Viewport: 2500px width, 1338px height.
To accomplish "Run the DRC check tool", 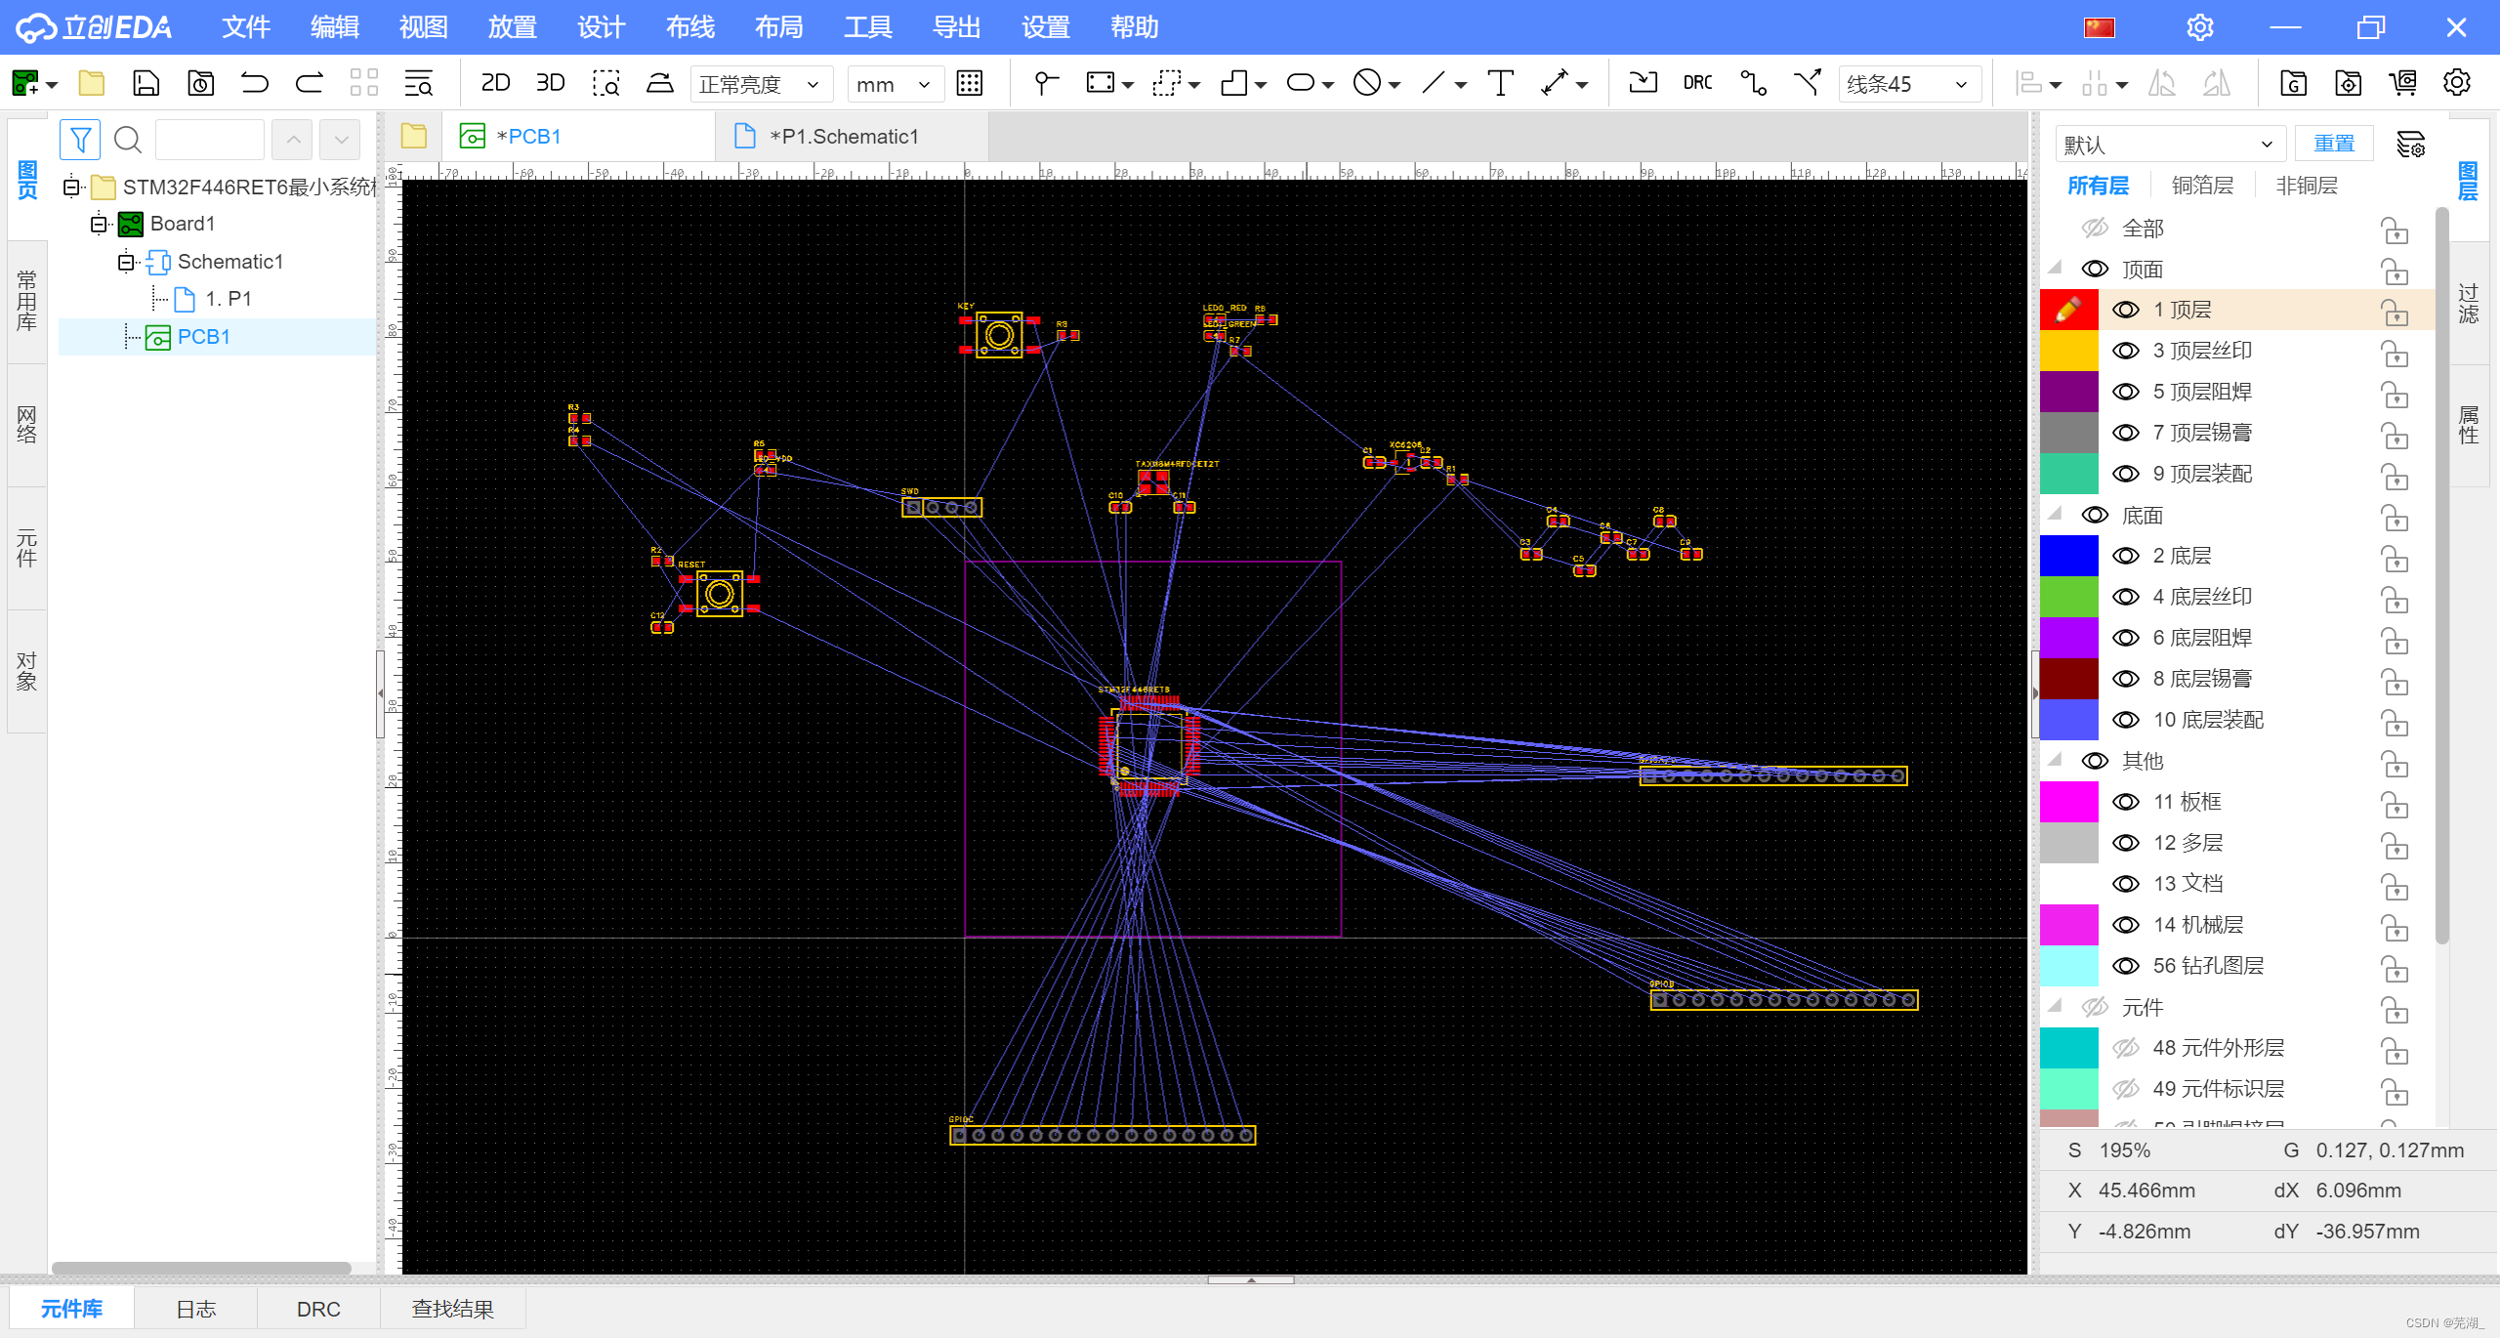I will click(1697, 83).
